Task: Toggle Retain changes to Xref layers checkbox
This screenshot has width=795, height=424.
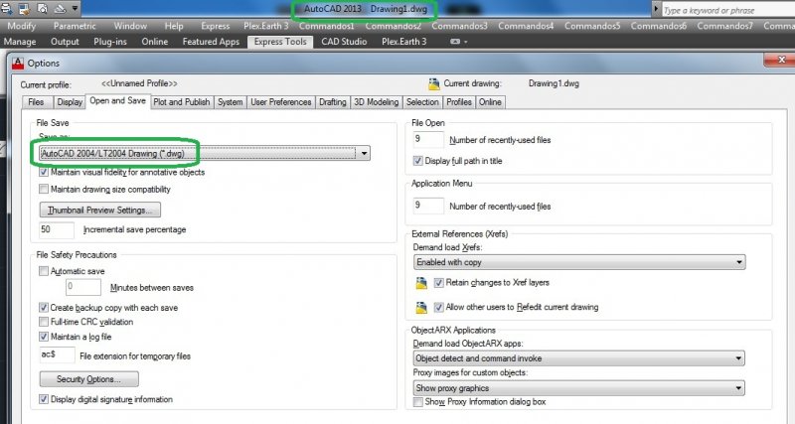Action: 439,283
